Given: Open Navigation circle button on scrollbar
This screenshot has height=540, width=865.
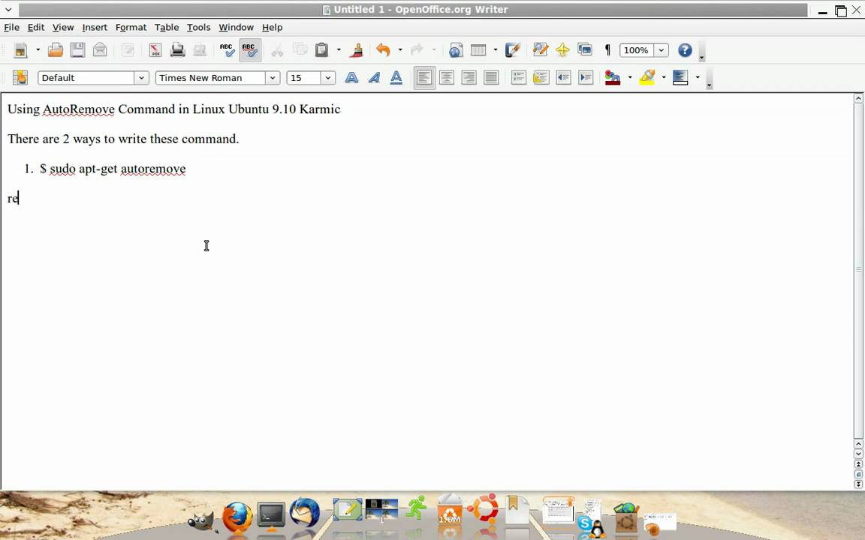Looking at the screenshot, I should [x=858, y=474].
